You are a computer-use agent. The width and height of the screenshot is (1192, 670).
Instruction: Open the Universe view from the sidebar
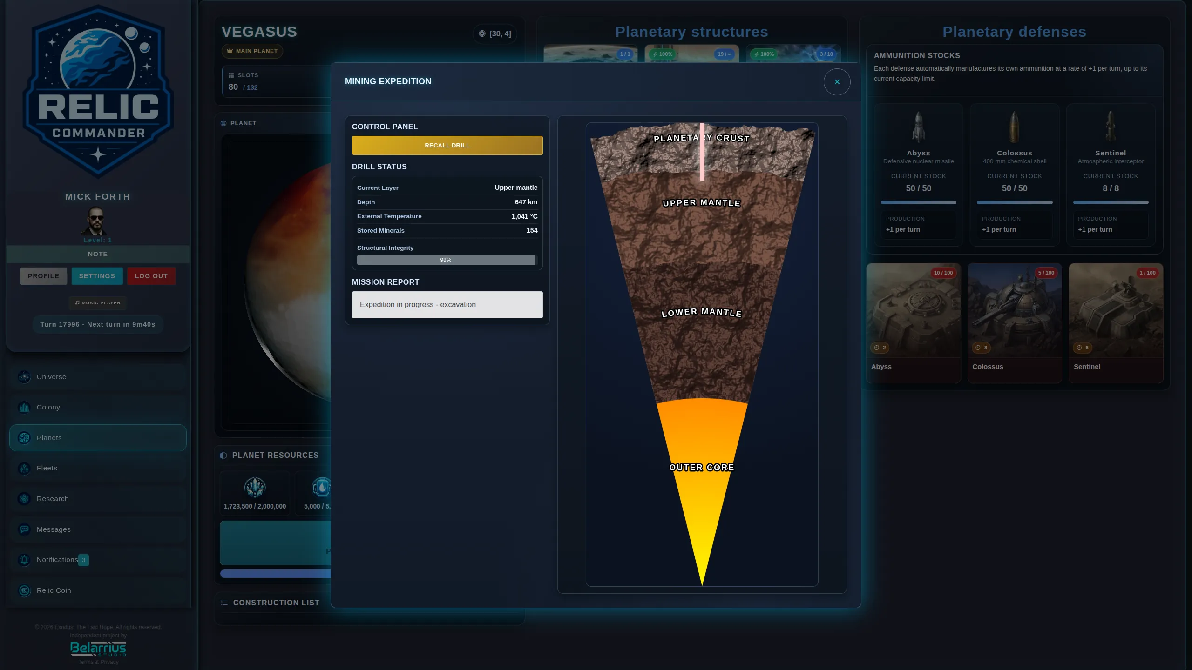(24, 377)
